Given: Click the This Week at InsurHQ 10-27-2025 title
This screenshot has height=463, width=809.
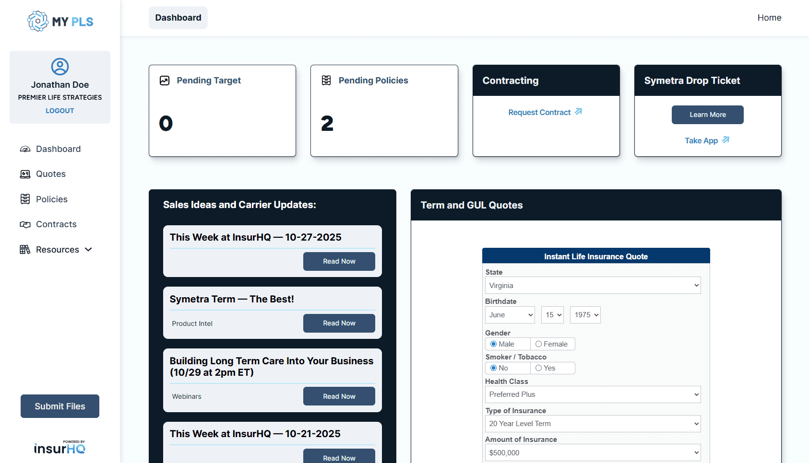Looking at the screenshot, I should tap(255, 237).
